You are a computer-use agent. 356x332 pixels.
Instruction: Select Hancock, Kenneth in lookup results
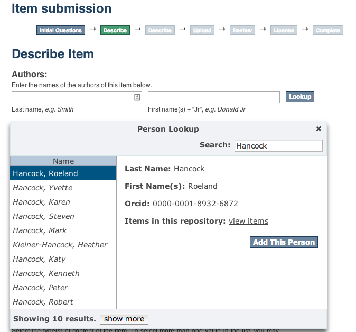[x=46, y=273]
